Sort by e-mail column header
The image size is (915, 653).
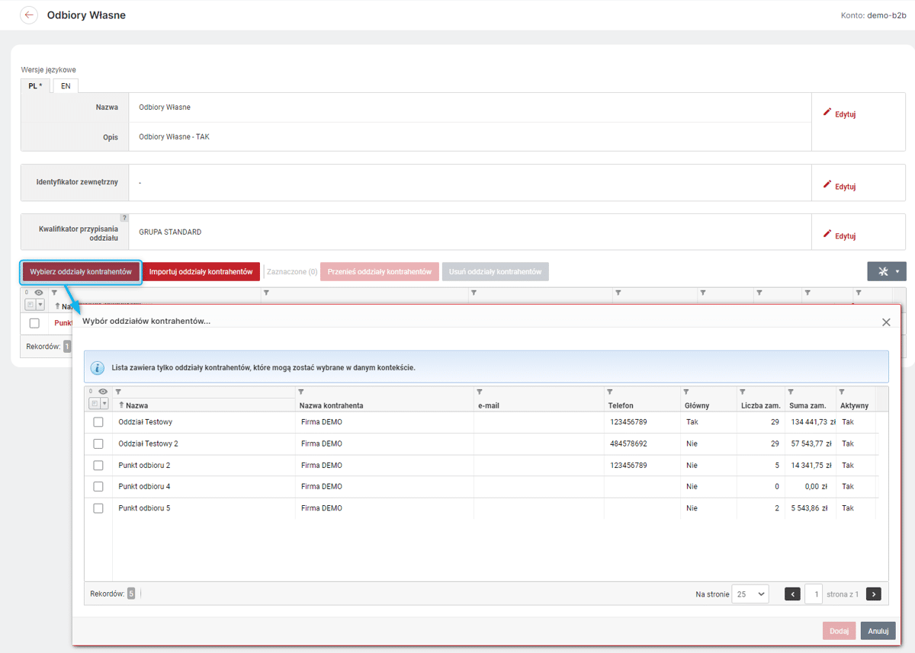click(x=488, y=405)
